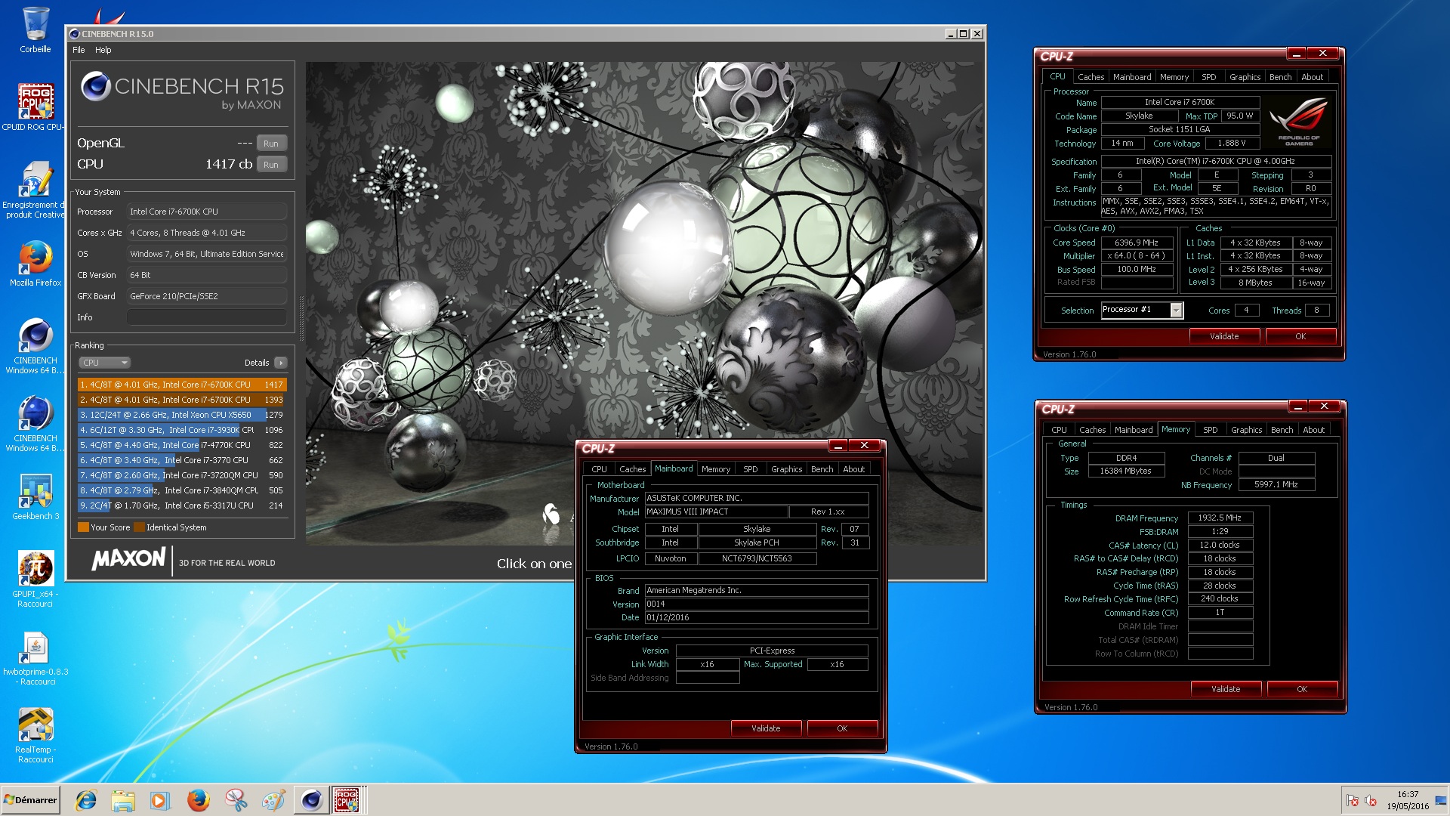Open the File menu in Cinebench
The height and width of the screenshot is (816, 1450).
(79, 50)
